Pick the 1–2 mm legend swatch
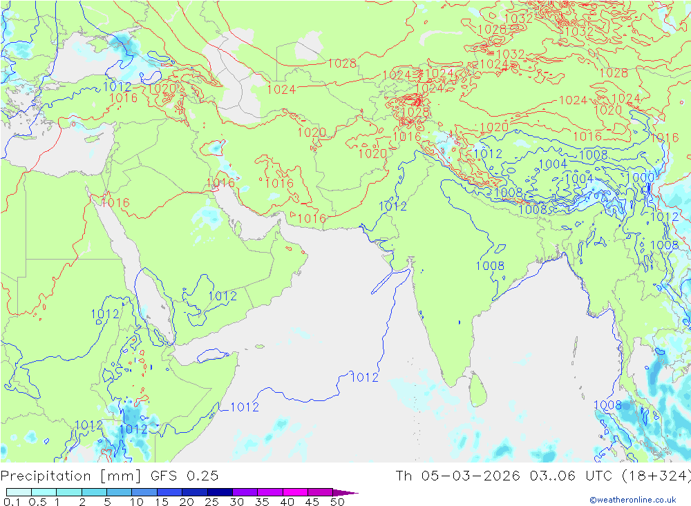 pyautogui.click(x=69, y=492)
